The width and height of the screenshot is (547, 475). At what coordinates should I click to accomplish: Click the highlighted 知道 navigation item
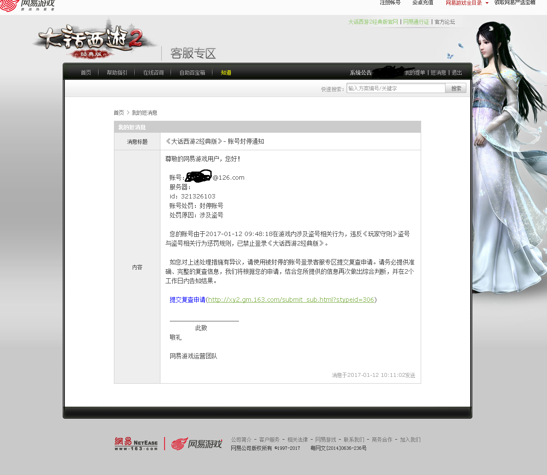226,73
